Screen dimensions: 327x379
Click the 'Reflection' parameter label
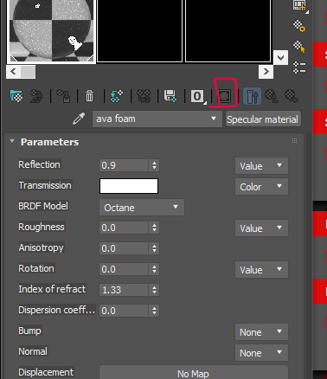click(x=40, y=164)
